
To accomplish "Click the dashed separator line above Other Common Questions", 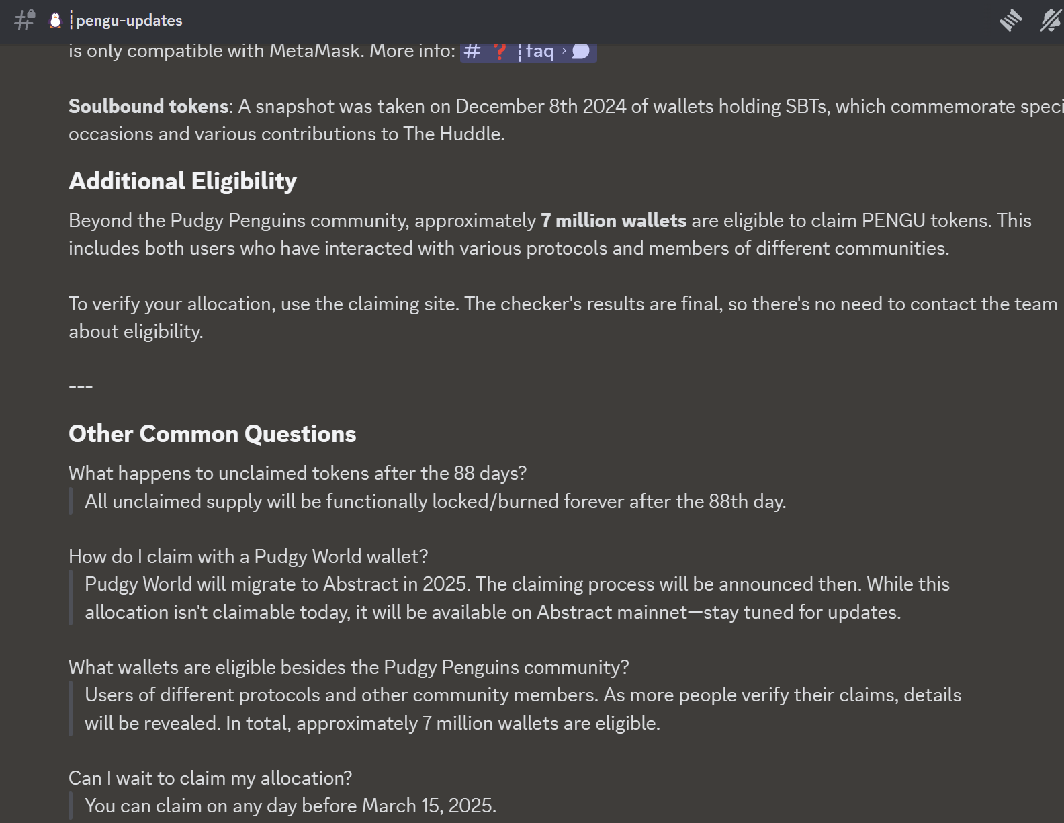I will click(x=81, y=386).
